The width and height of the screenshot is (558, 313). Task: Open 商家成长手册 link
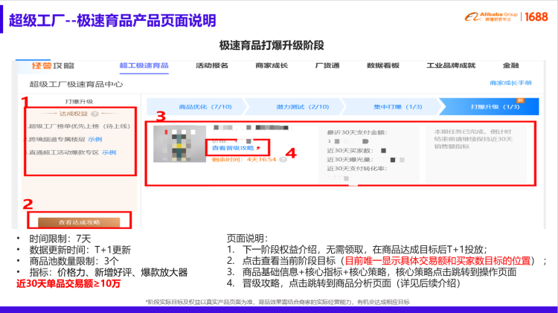(x=510, y=83)
